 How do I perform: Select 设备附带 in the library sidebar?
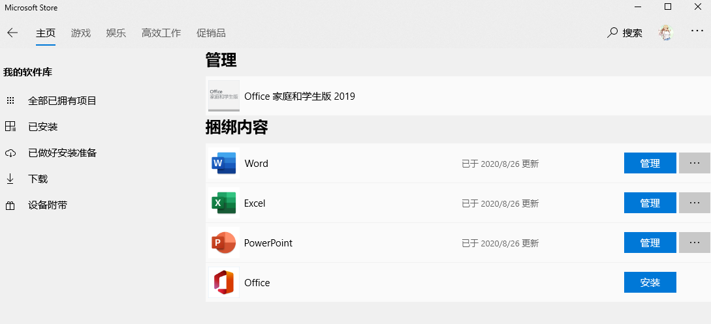pyautogui.click(x=48, y=205)
